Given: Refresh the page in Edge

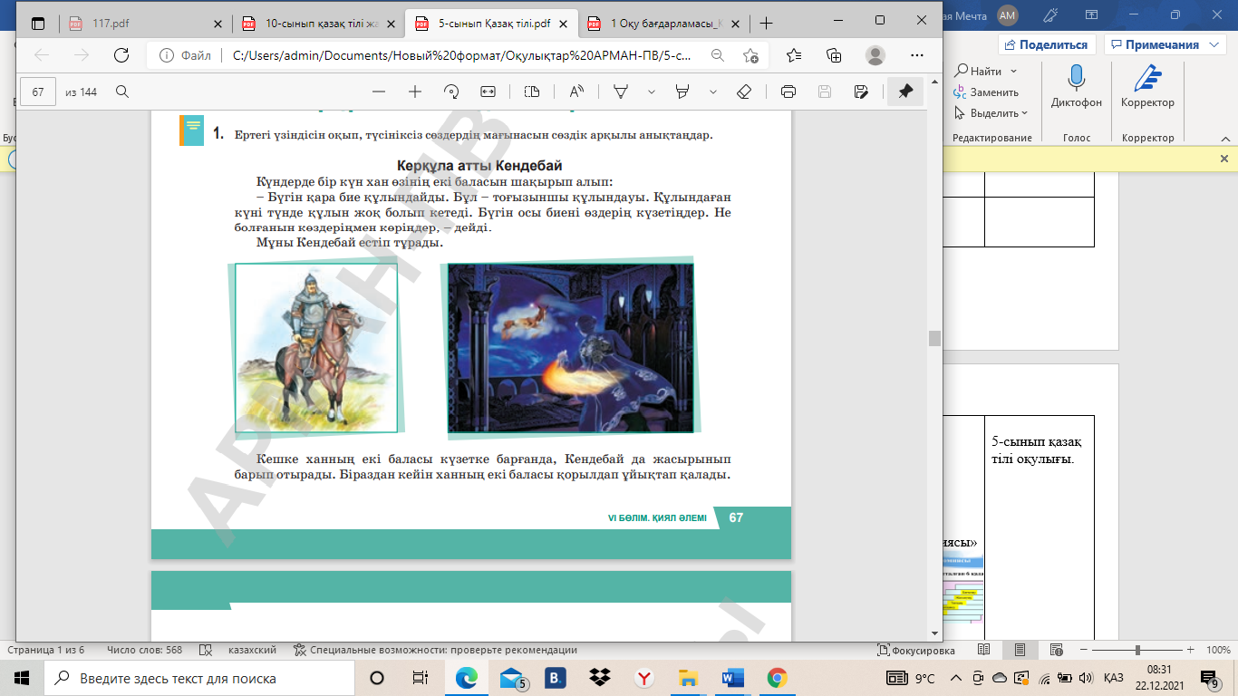Looking at the screenshot, I should [121, 55].
